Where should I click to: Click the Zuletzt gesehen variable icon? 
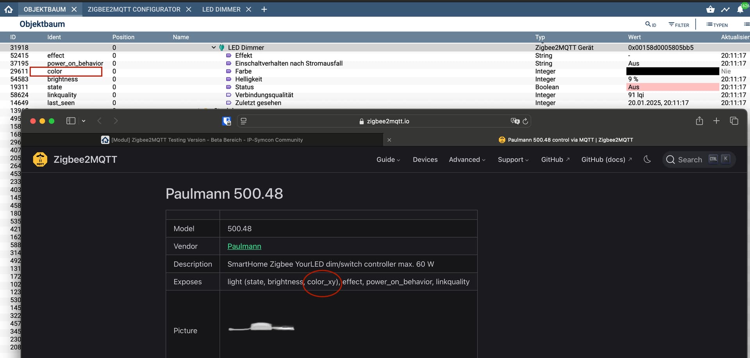[x=229, y=103]
